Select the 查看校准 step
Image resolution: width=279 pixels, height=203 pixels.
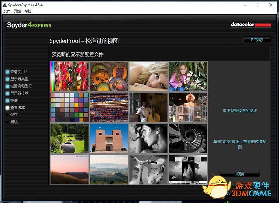pyautogui.click(x=18, y=108)
